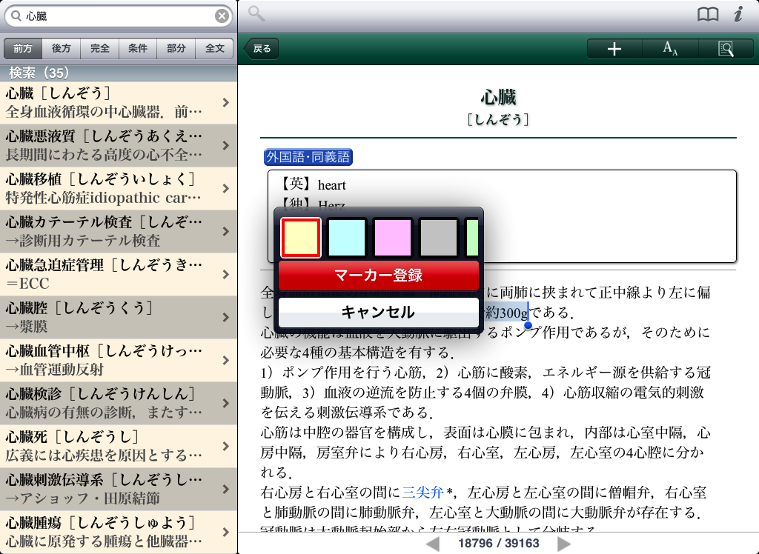Viewport: 759px width, 554px height.
Task: Open the info icon in top bar
Action: coord(738,14)
